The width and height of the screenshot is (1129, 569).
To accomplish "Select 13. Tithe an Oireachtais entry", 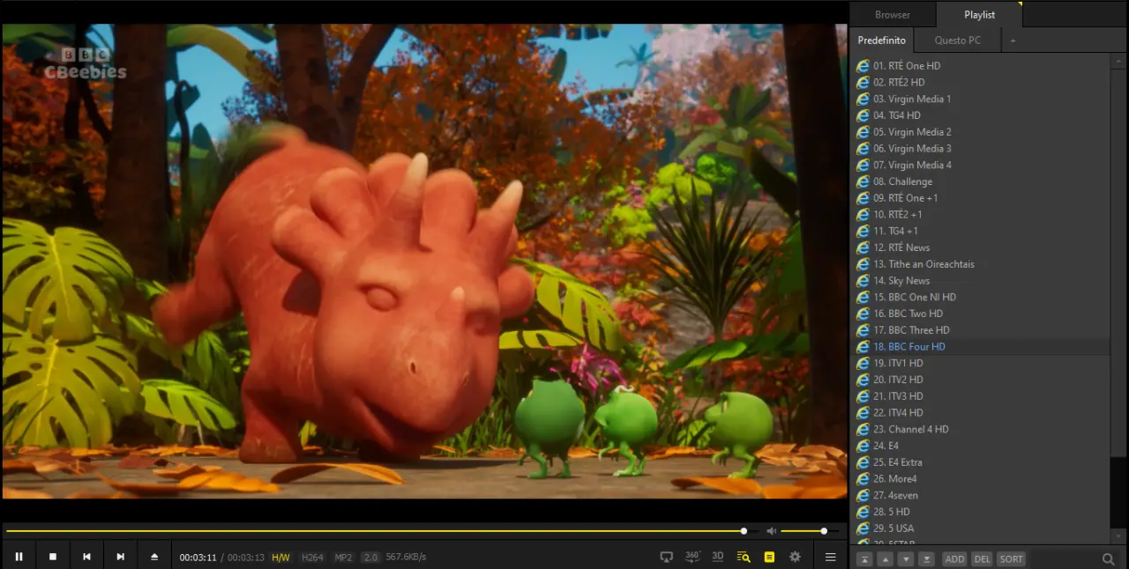I will pyautogui.click(x=981, y=263).
